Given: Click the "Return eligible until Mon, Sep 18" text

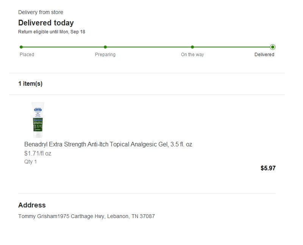Looking at the screenshot, I should click(x=52, y=32).
